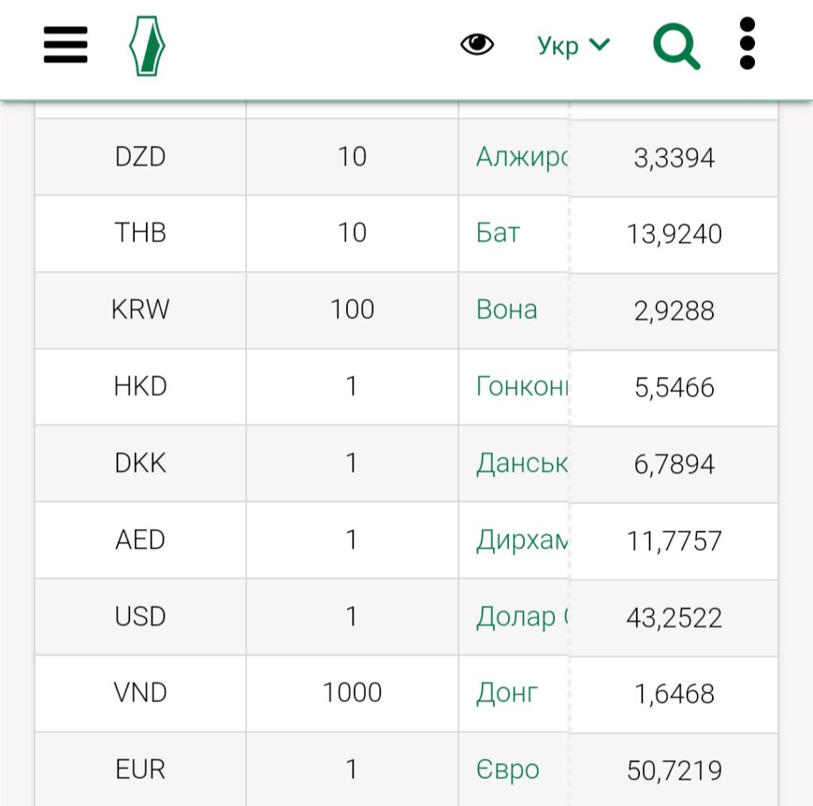Open the Долар США link

point(522,617)
